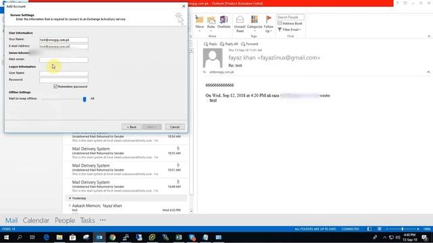The image size is (433, 243).
Task: Click the status bar zoom slider
Action: (x=403, y=229)
